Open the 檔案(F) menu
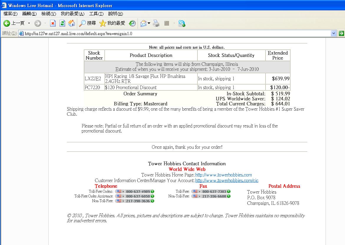The height and width of the screenshot is (245, 345). click(x=10, y=14)
